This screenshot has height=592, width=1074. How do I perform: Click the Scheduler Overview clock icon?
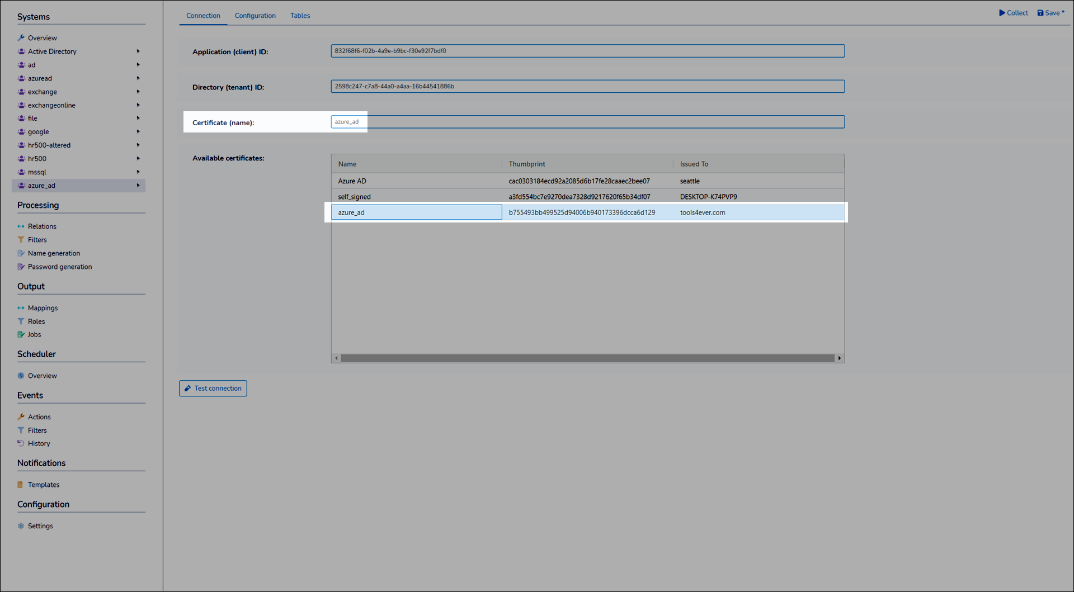pyautogui.click(x=21, y=376)
